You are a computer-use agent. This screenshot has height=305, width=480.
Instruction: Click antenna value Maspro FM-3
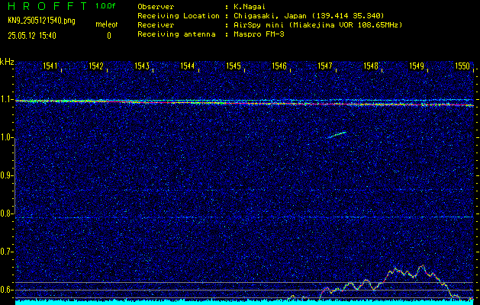[259, 34]
